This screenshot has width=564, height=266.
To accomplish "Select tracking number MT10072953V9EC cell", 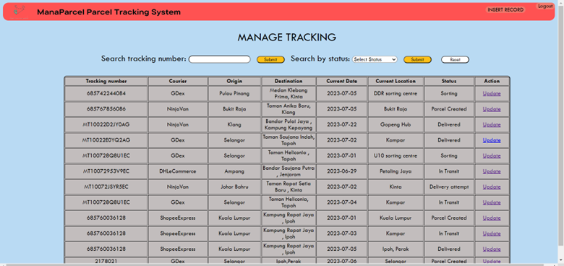I will tap(106, 171).
